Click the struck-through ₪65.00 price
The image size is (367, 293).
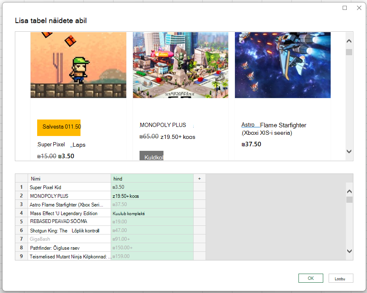[149, 136]
